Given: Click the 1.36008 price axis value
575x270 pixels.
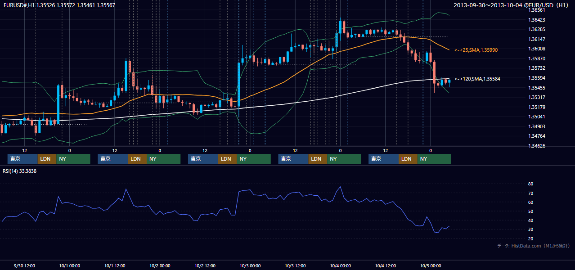Looking at the screenshot, I should (x=536, y=49).
